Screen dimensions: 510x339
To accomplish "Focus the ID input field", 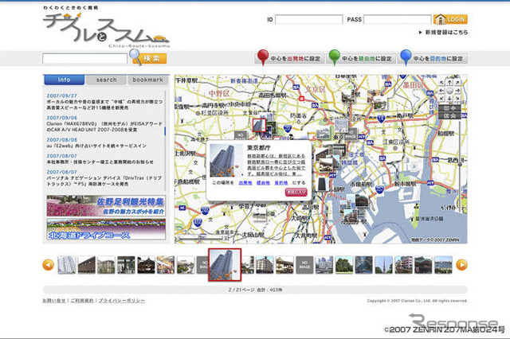I will pos(308,19).
